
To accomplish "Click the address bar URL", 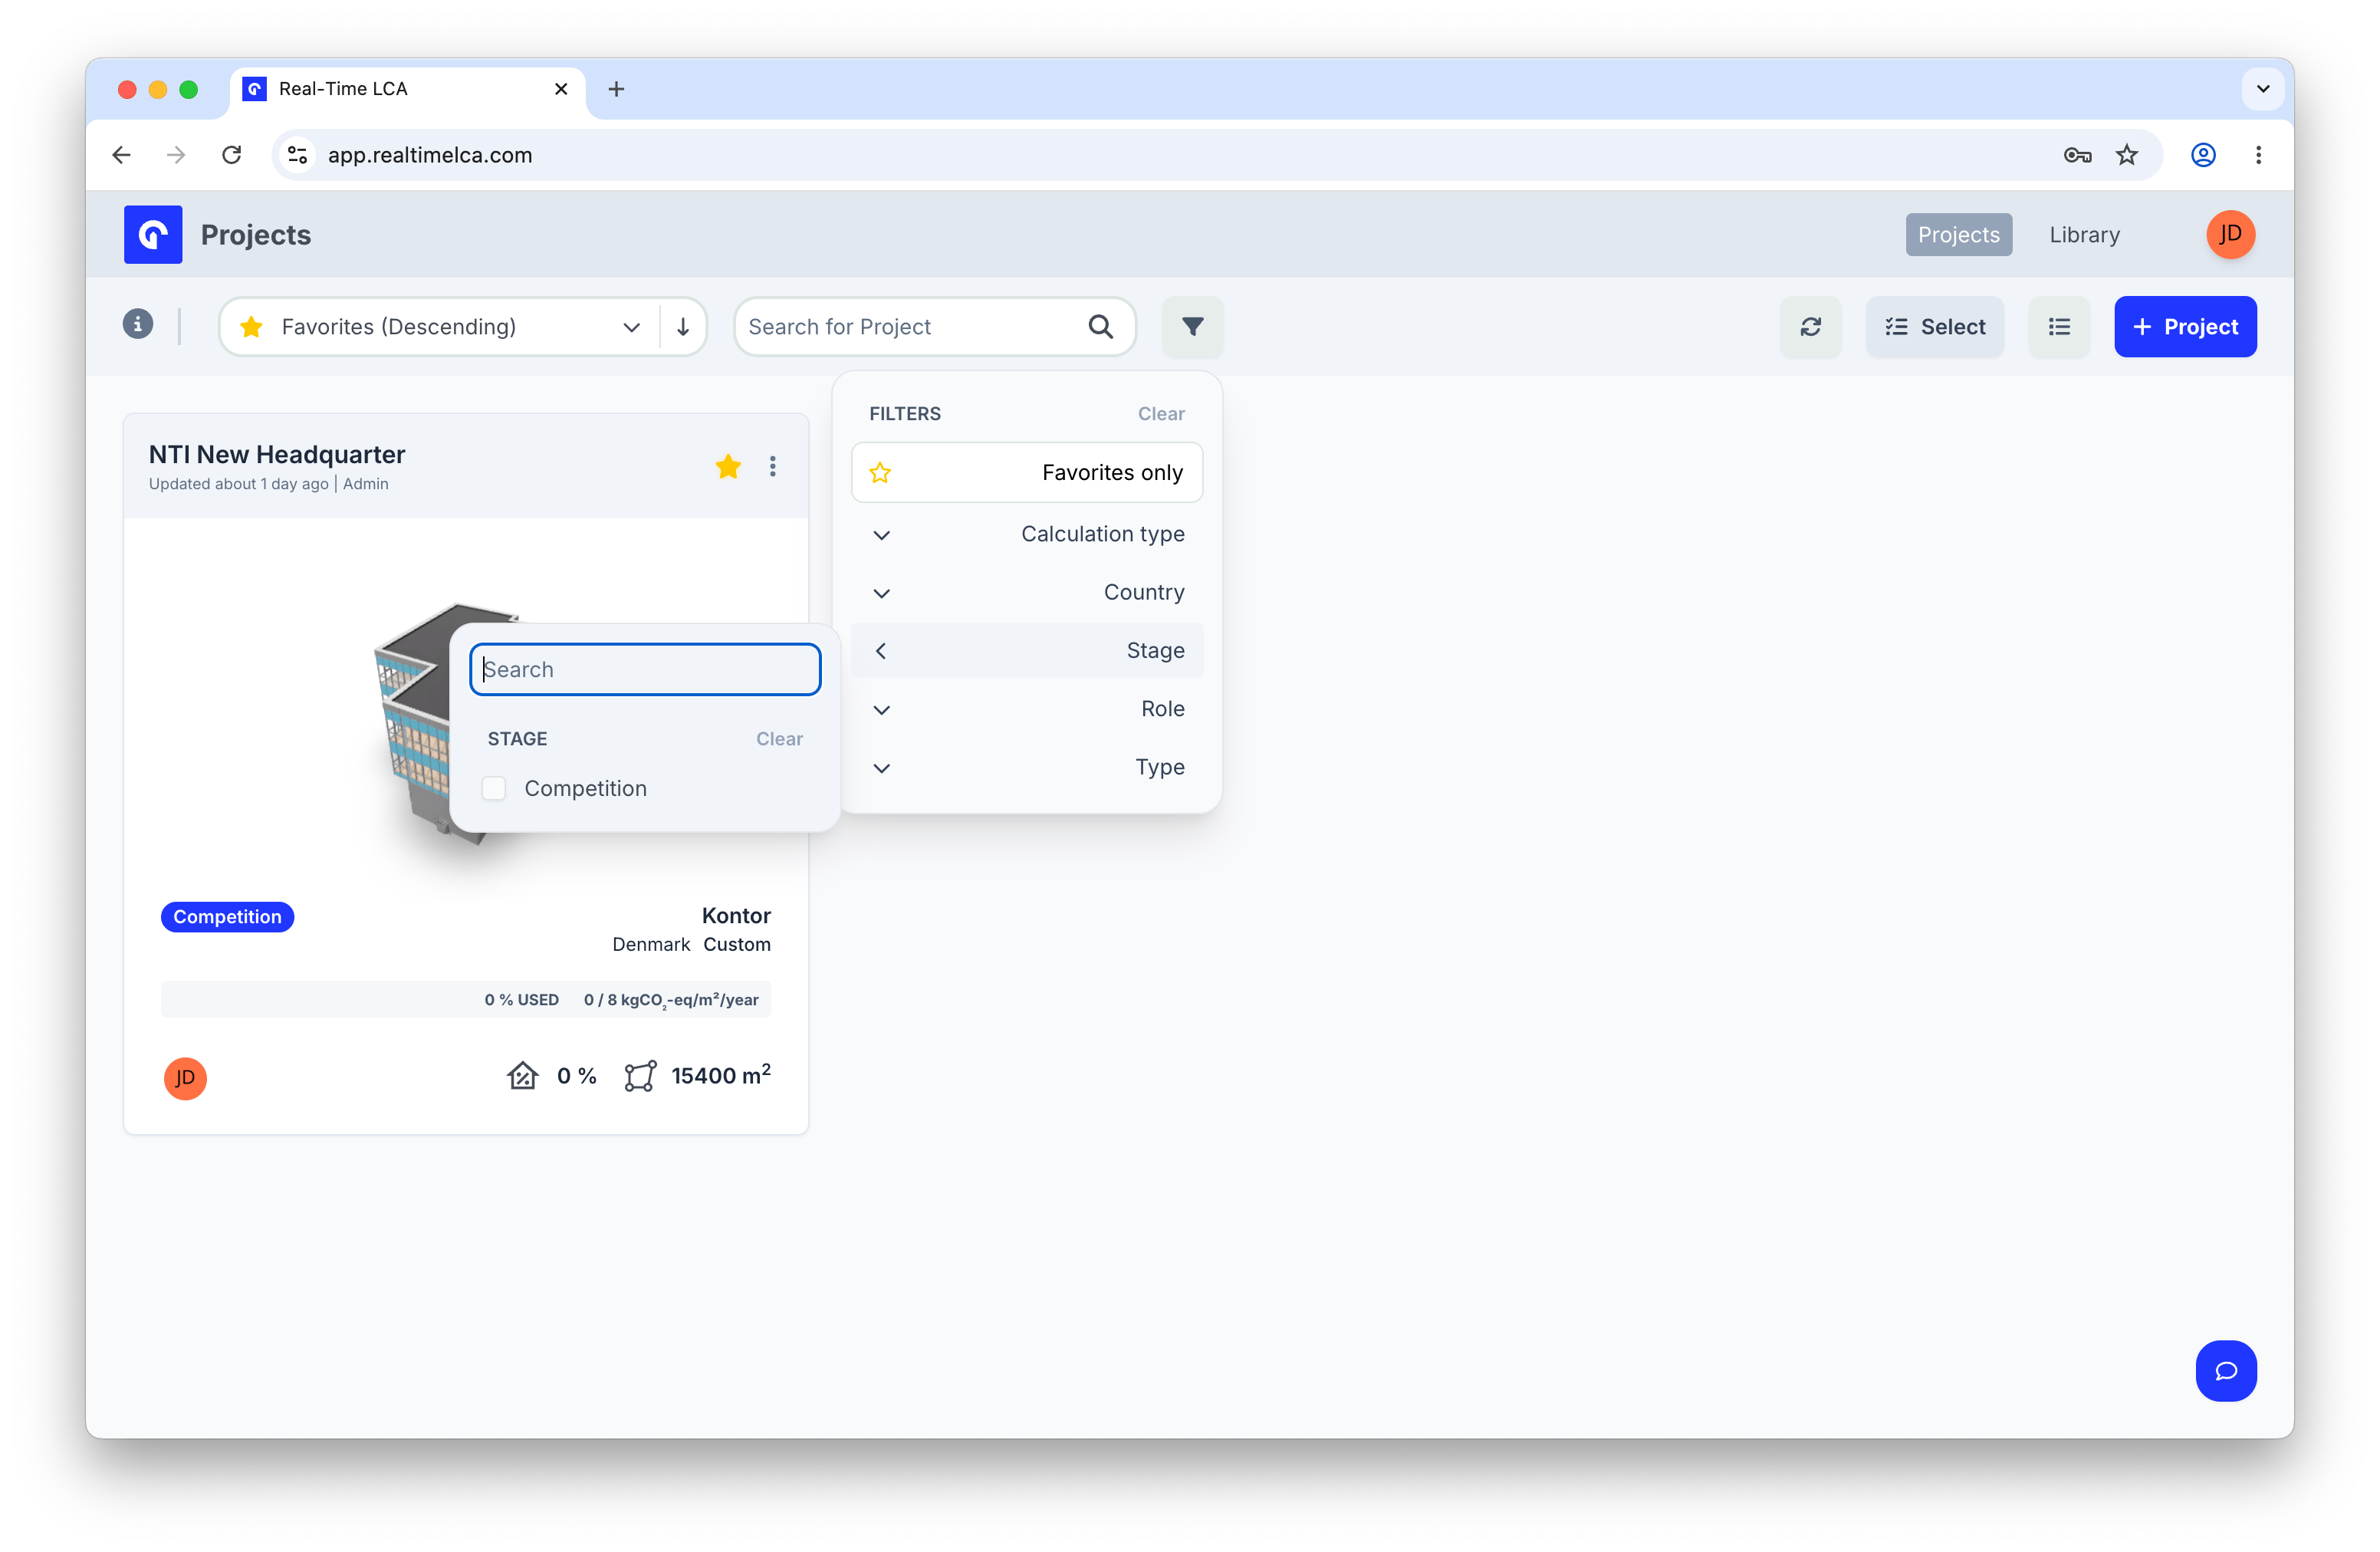I will (x=430, y=155).
